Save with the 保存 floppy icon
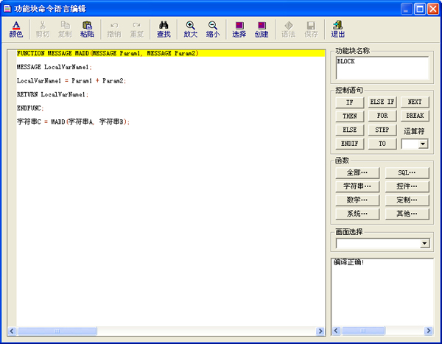 coord(311,29)
